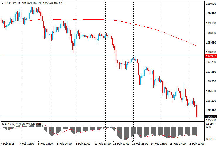This screenshot has height=147, width=217.
Task: Select the 9 Feb 22:00 time label
Action: click(x=83, y=144)
